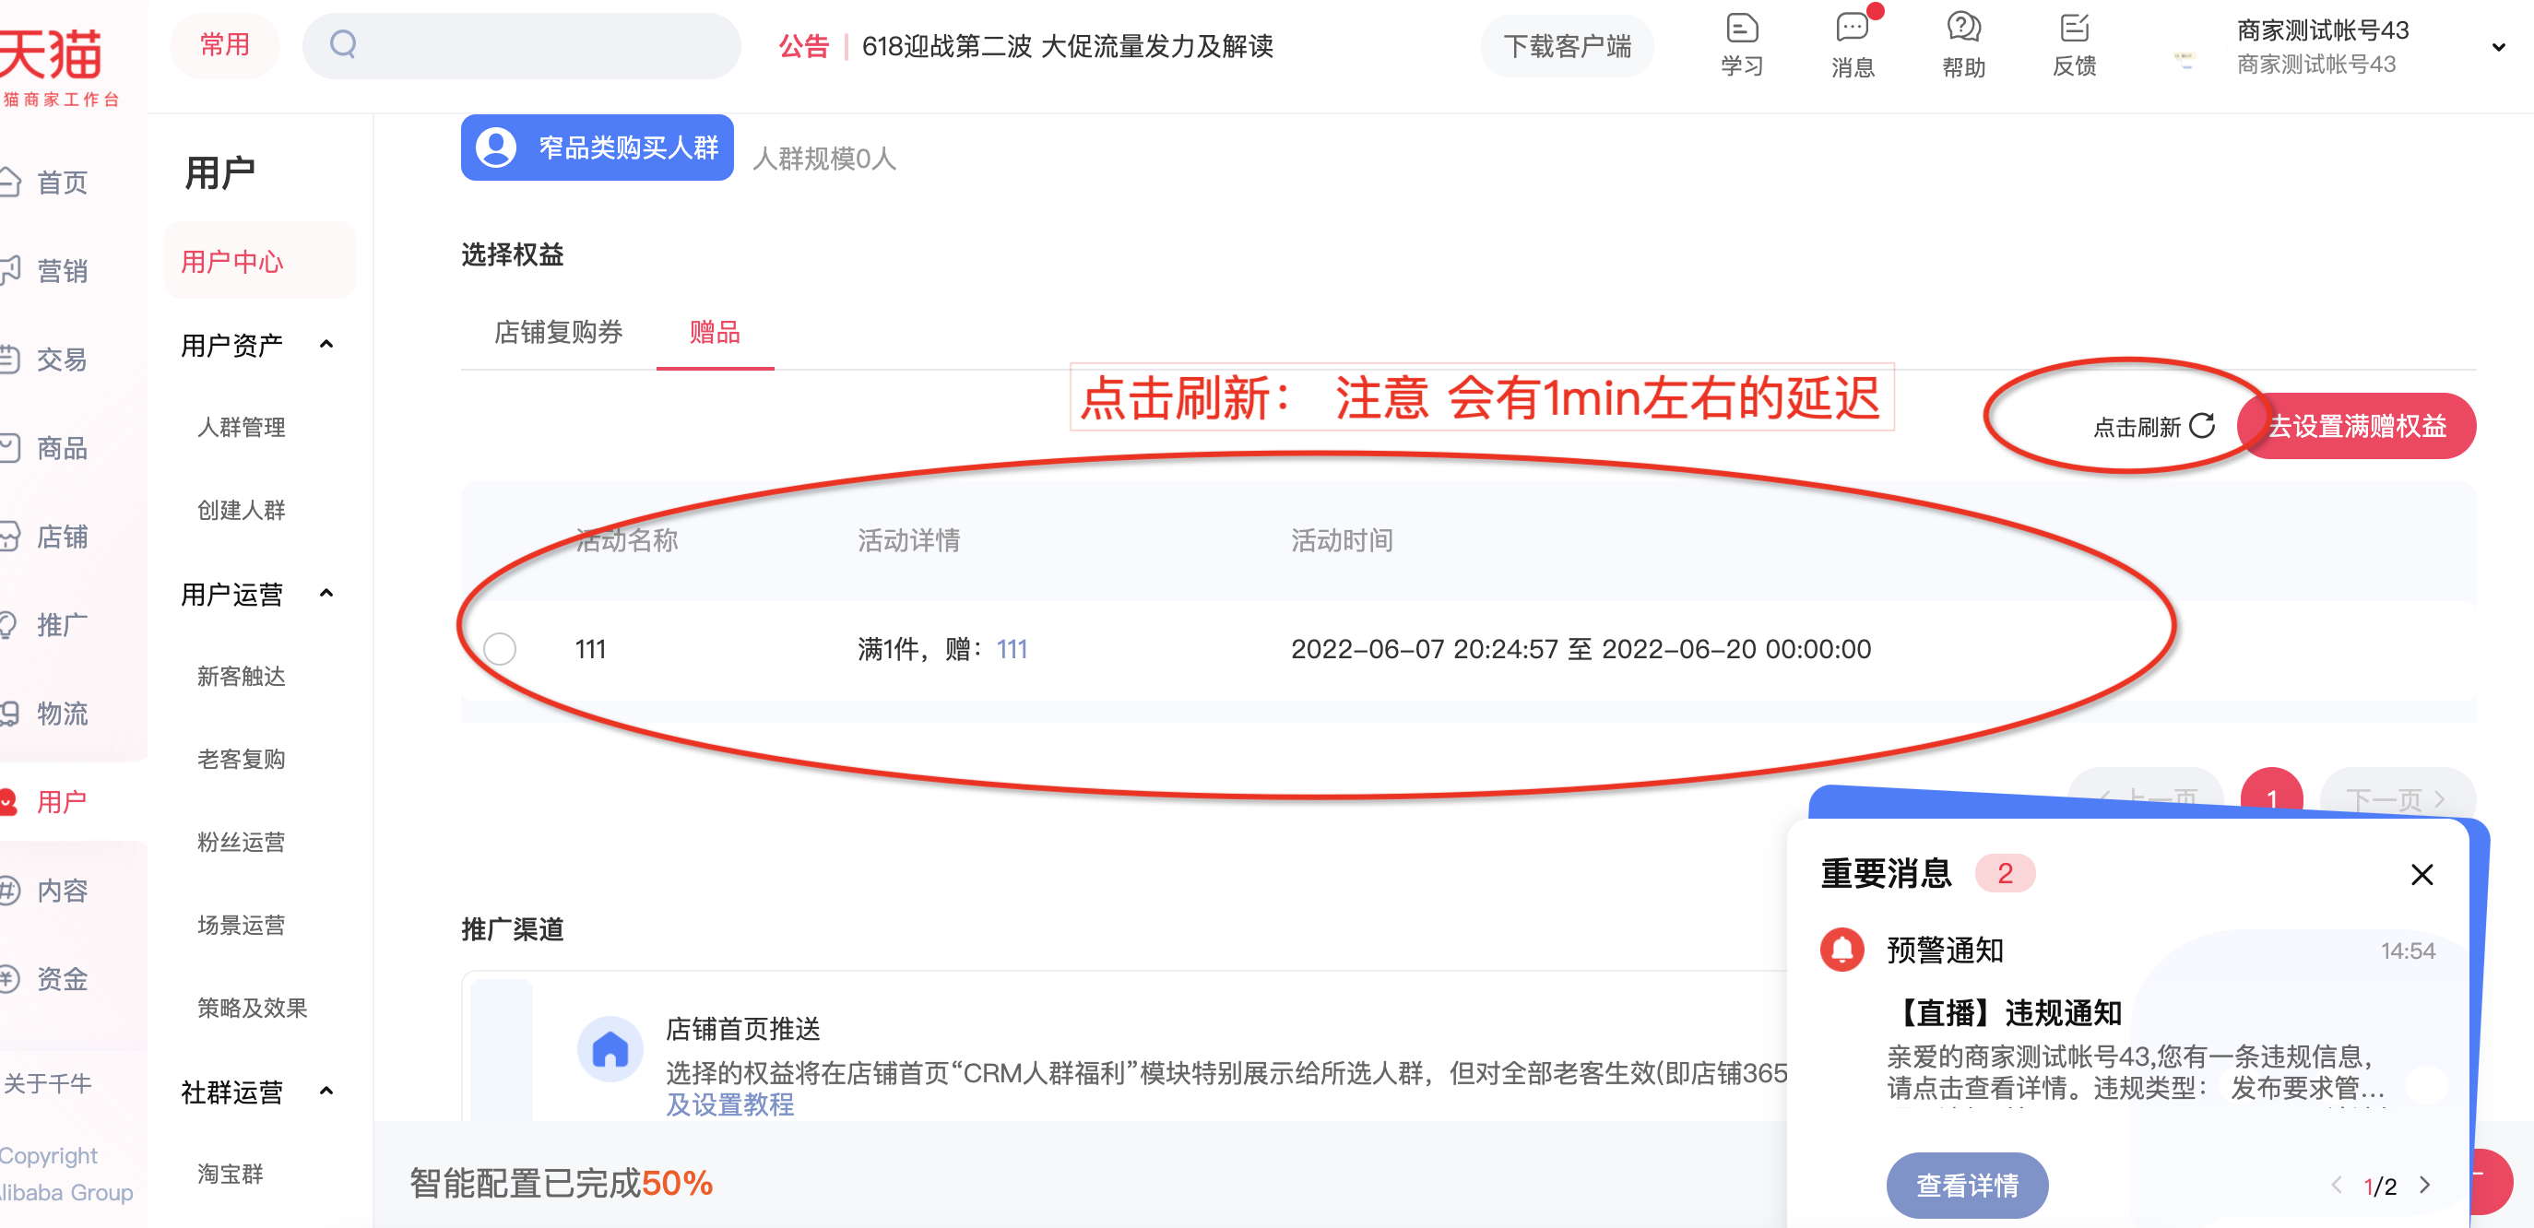Select the 赠品 tab
Image resolution: width=2534 pixels, height=1228 pixels.
point(714,332)
